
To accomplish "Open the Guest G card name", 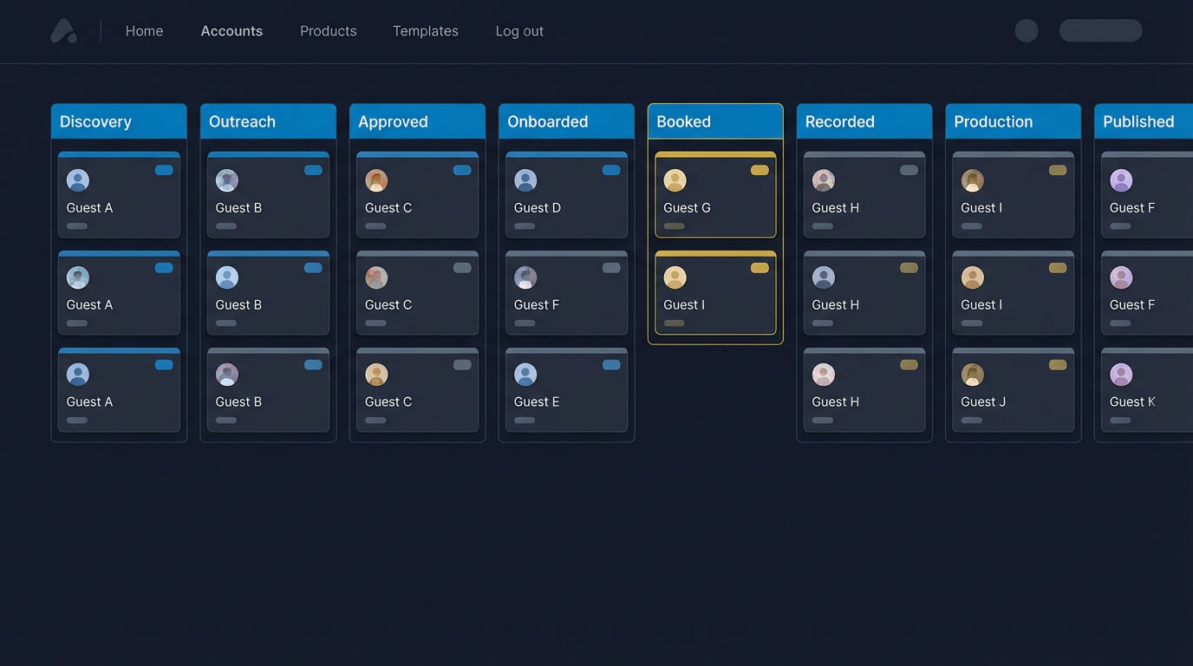I will (687, 208).
